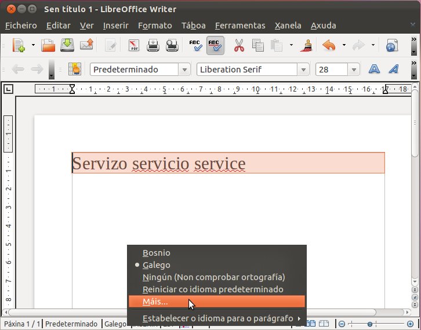Image resolution: width=421 pixels, height=330 pixels.
Task: Click the word servicio in the document
Action: click(x=161, y=164)
